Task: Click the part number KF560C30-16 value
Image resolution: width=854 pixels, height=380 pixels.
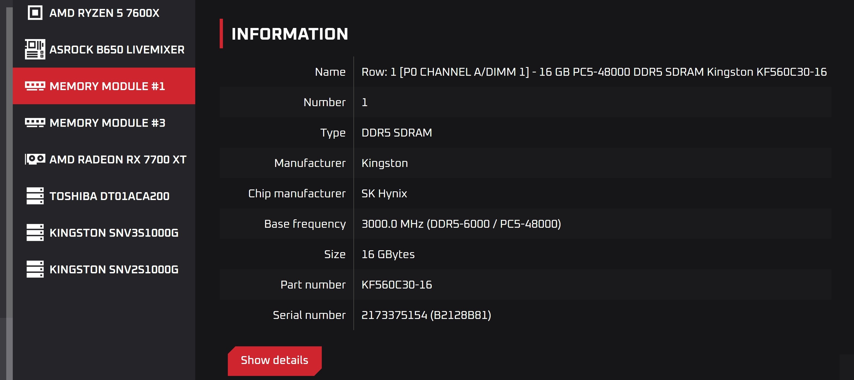Action: (x=396, y=284)
